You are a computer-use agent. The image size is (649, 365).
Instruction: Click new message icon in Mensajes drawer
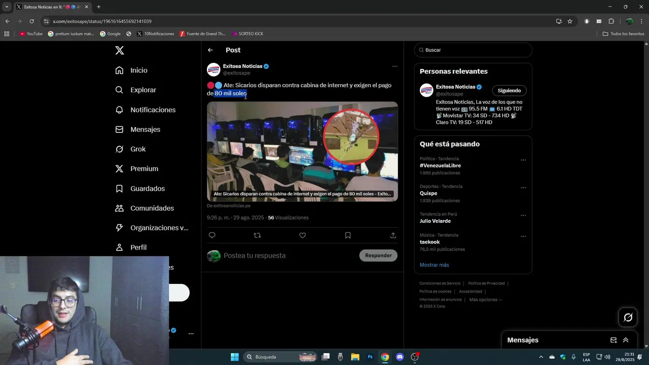(x=614, y=340)
